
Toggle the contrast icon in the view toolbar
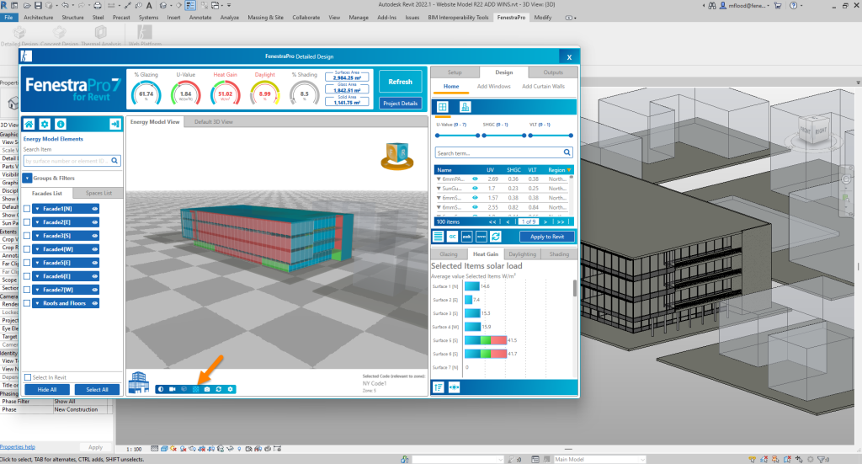(161, 389)
